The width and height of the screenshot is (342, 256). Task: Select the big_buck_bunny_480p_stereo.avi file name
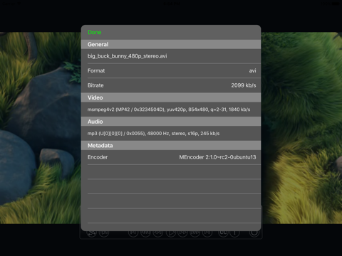tap(127, 56)
